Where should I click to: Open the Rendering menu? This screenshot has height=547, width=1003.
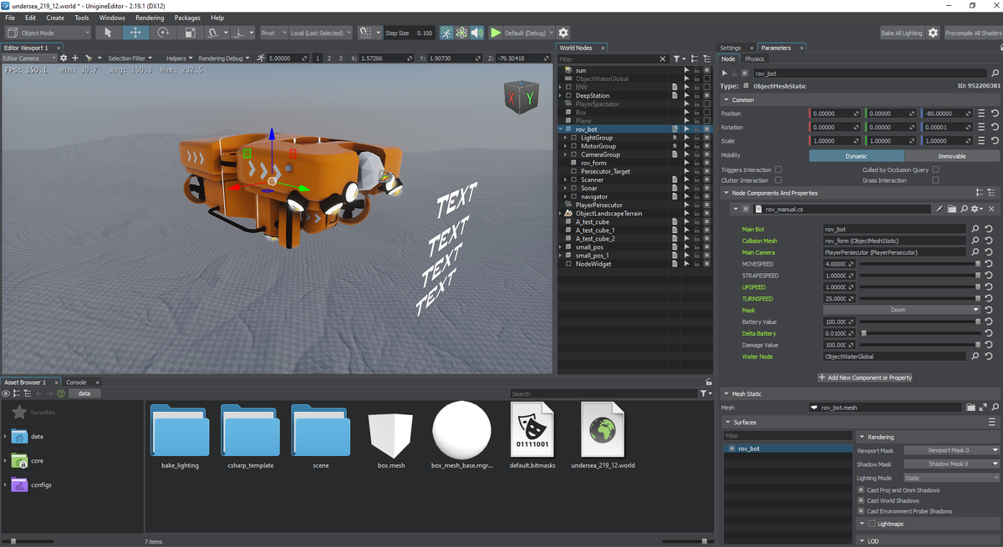point(150,18)
